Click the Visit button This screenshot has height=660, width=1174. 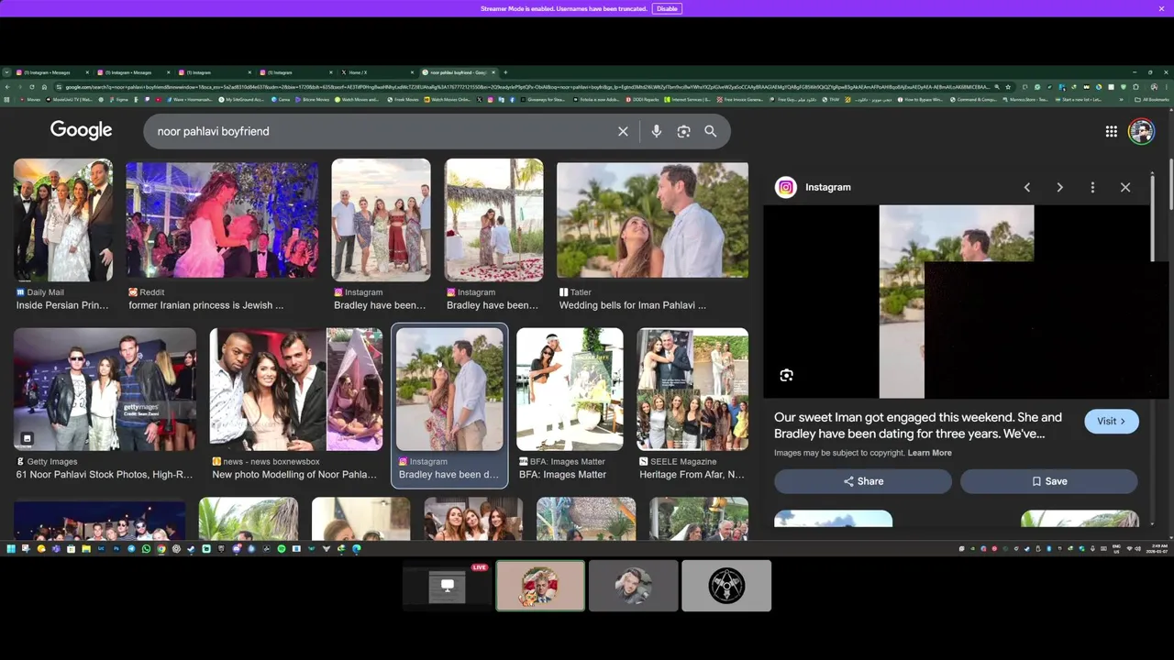tap(1111, 421)
